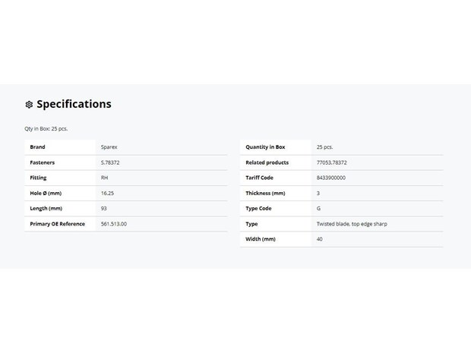
Task: Click the Primary OE Reference value 561.513.00
Action: click(x=114, y=224)
